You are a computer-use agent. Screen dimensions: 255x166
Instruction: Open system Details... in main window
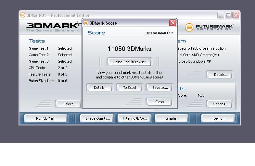click(220, 75)
